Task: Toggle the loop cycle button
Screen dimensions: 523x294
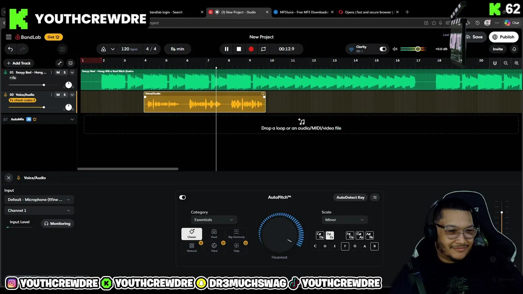Action: 263,49
